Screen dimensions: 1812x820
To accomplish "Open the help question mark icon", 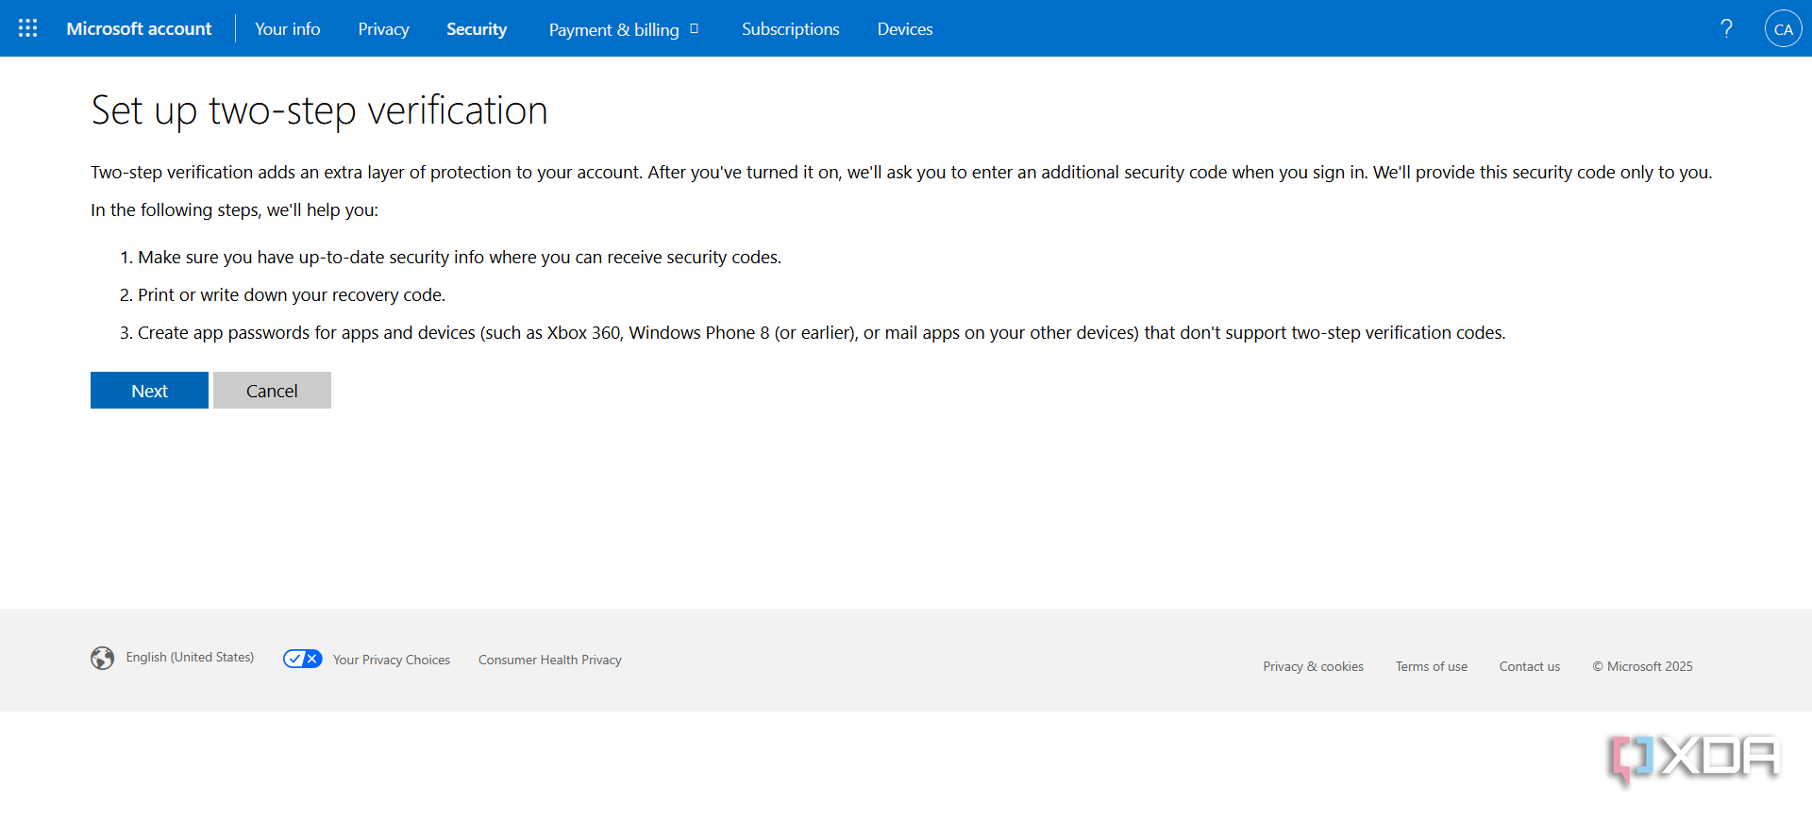I will pyautogui.click(x=1726, y=28).
